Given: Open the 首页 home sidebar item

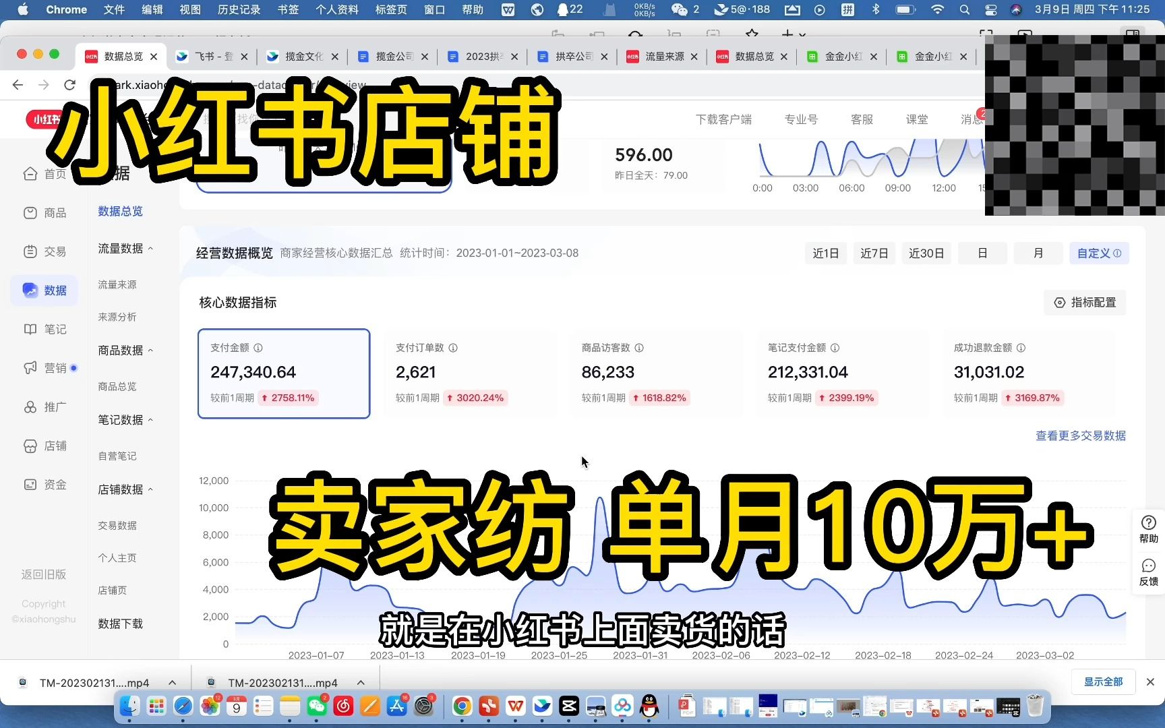Looking at the screenshot, I should tap(44, 175).
